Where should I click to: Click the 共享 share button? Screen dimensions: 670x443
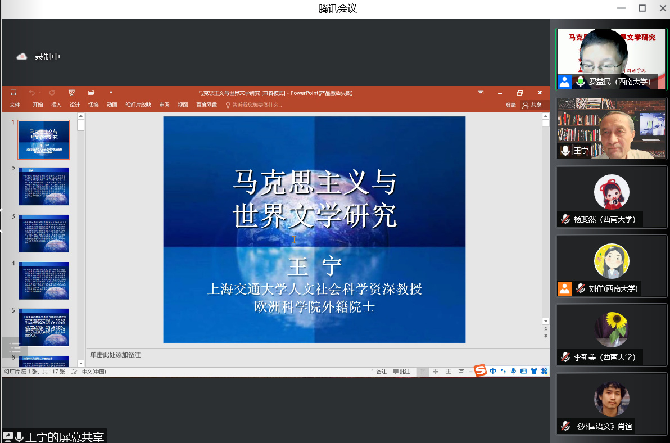[x=532, y=105]
